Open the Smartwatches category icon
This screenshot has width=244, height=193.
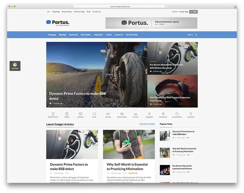coord(177,114)
